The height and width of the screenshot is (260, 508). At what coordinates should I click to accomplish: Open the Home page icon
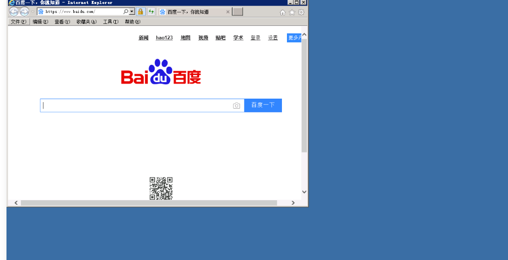tap(283, 12)
